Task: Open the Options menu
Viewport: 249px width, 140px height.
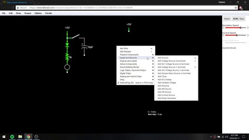Action: 38,13
